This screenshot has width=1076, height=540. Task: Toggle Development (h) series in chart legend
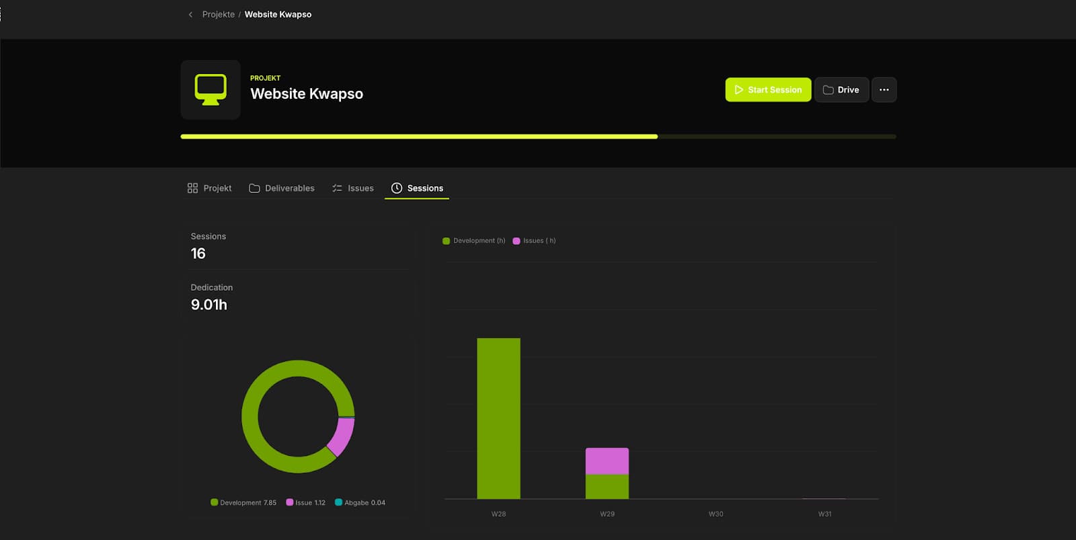(474, 241)
